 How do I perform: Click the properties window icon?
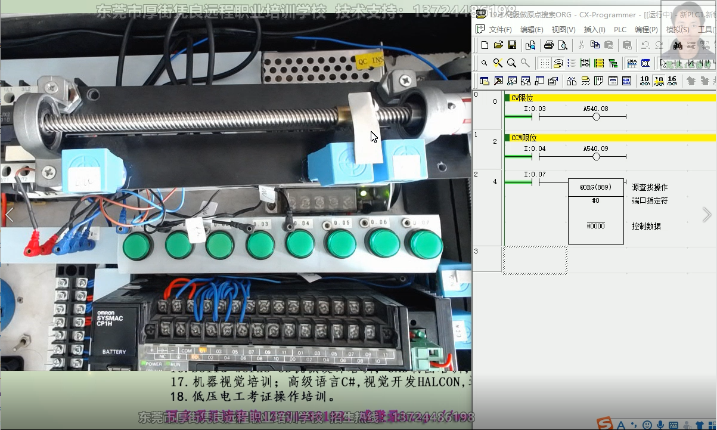(553, 81)
